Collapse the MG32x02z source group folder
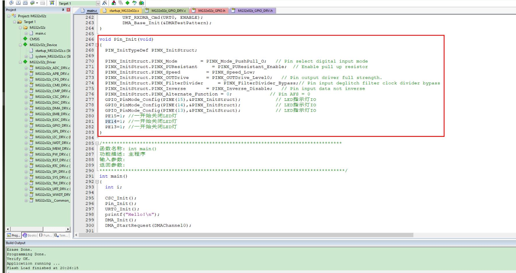 pos(21,28)
